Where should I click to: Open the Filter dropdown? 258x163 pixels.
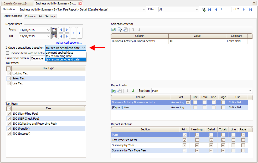tap(197, 9)
